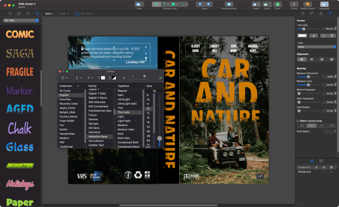Select the Line drawing tool in Editing Tools
The image size is (339, 207).
point(182,4)
